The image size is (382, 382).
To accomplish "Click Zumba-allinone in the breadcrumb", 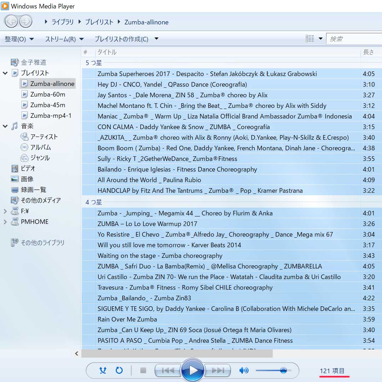I will [146, 22].
